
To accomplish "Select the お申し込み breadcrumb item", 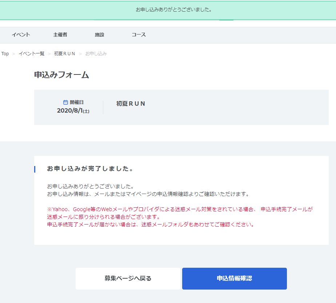I will [x=96, y=53].
